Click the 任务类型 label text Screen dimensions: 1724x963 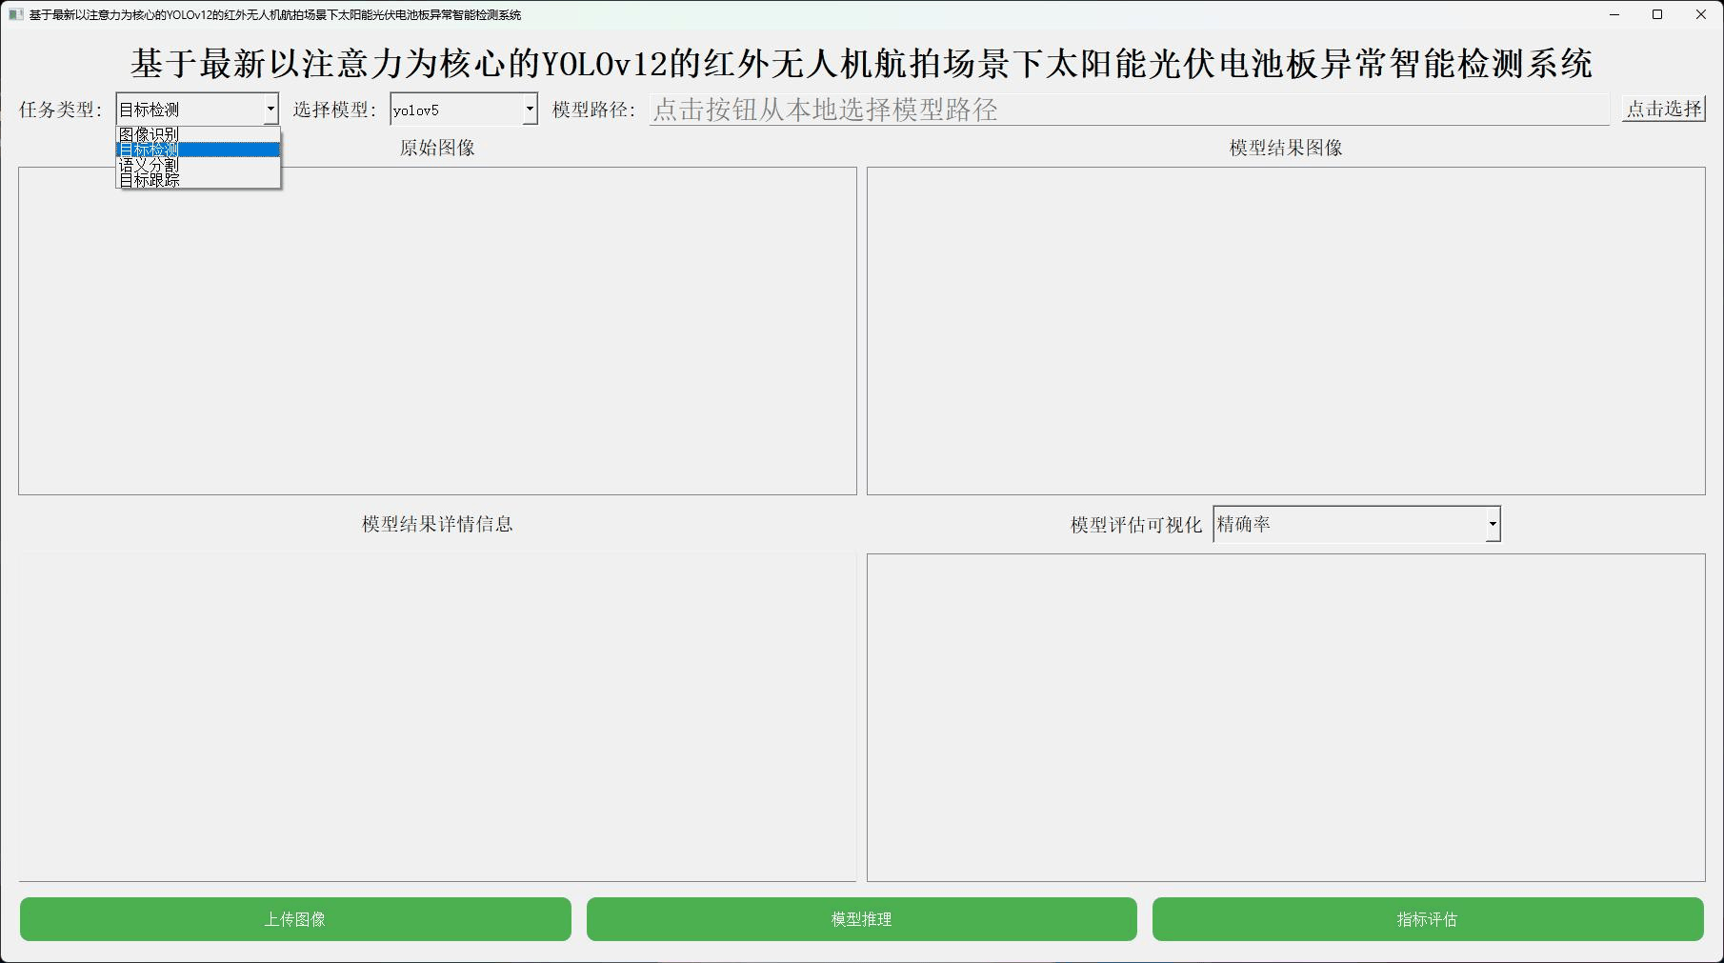(61, 110)
